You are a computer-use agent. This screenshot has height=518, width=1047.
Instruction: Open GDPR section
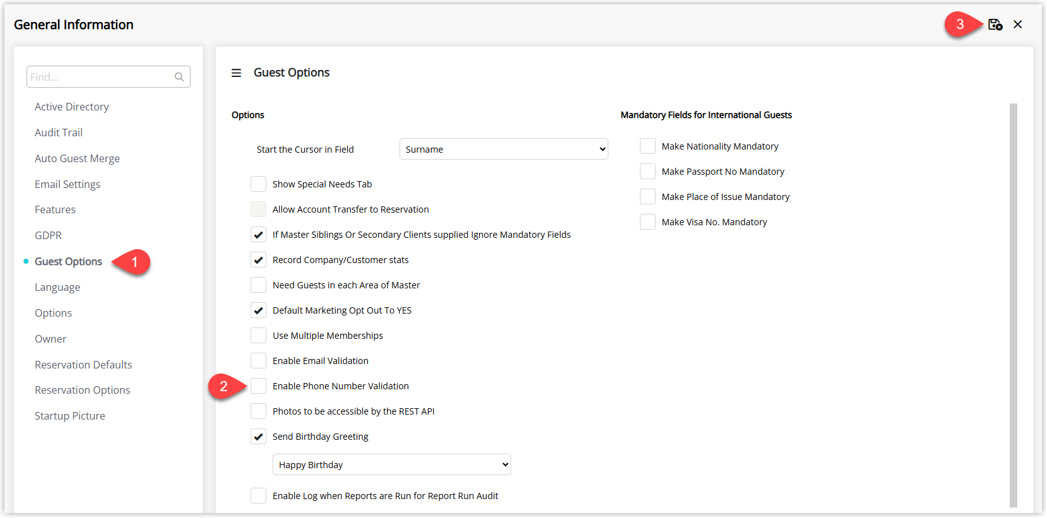pyautogui.click(x=48, y=235)
